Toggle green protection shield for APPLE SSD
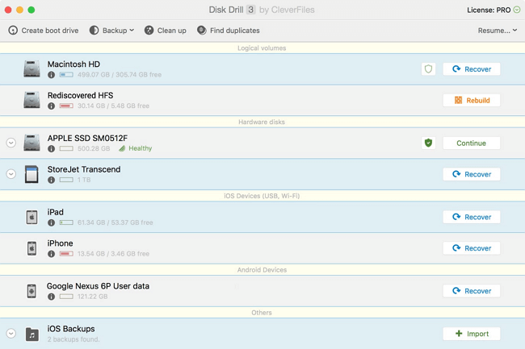 pos(428,143)
